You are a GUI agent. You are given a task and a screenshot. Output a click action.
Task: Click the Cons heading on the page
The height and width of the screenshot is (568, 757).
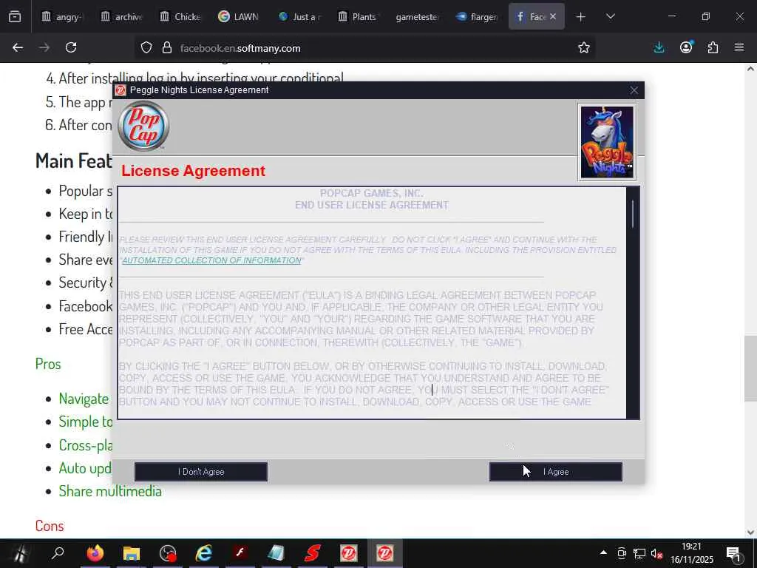coord(50,526)
